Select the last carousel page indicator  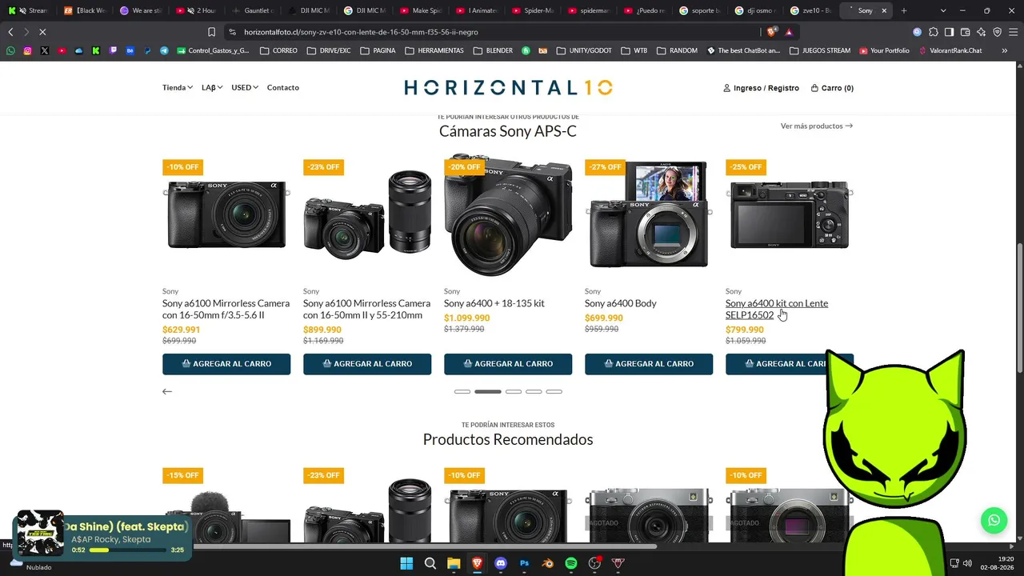tap(554, 391)
